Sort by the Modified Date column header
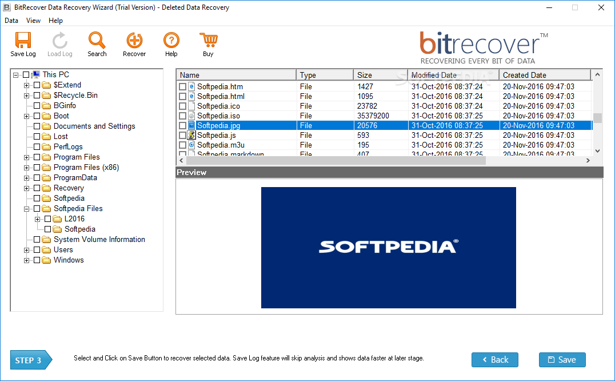The height and width of the screenshot is (381, 615). (x=453, y=75)
